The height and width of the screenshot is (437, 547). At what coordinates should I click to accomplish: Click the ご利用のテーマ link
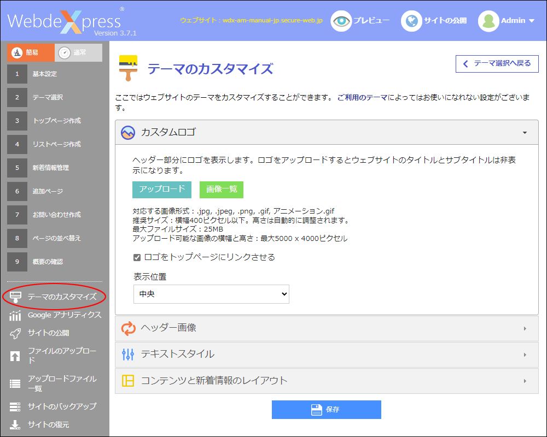362,98
